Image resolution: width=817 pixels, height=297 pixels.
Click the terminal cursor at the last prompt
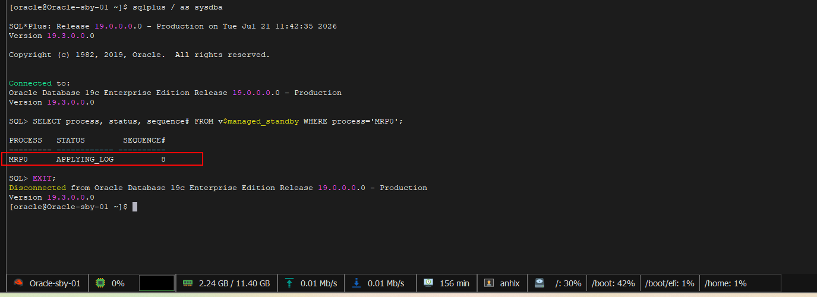tap(135, 207)
